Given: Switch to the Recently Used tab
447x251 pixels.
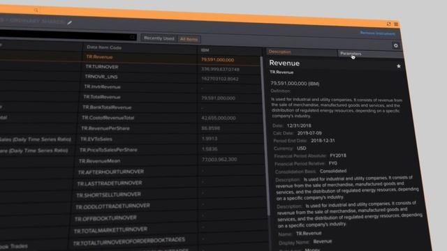Looking at the screenshot, I should 159,38.
